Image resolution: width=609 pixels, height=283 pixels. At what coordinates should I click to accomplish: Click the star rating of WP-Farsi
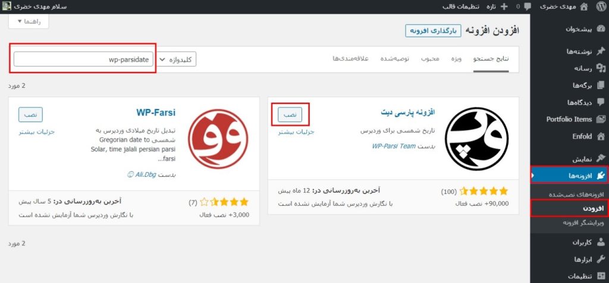[x=224, y=202]
